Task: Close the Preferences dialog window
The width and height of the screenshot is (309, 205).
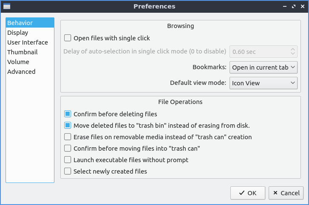Action: tap(302, 6)
